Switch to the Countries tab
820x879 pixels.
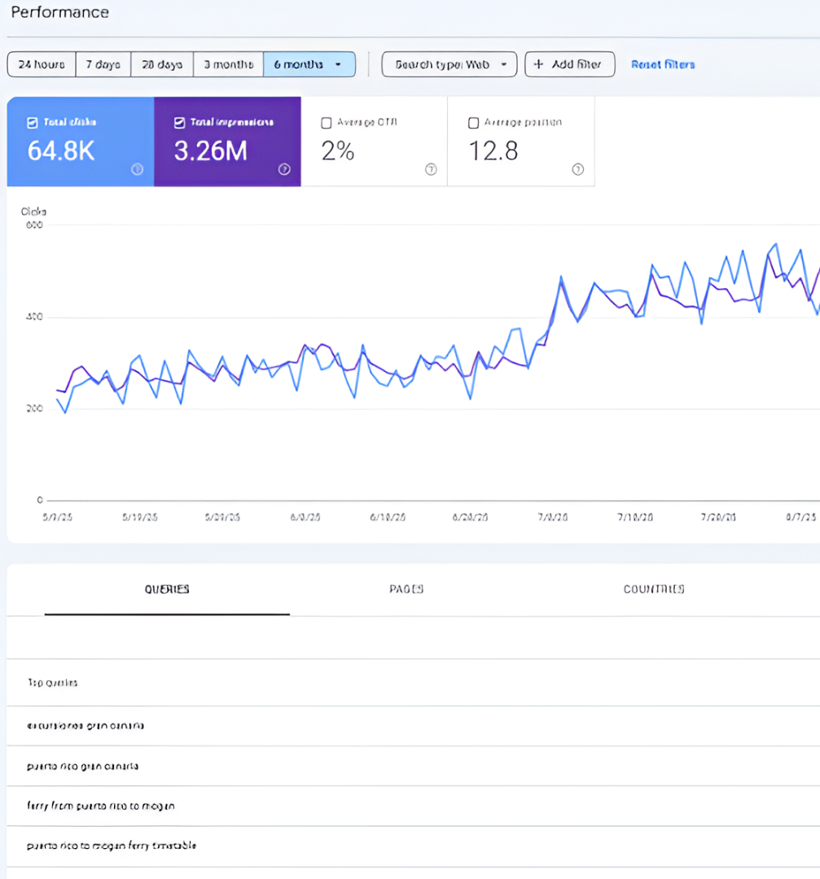click(653, 589)
